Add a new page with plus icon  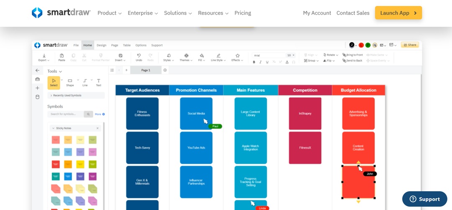[165, 70]
